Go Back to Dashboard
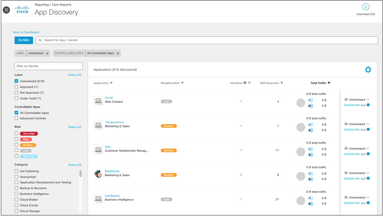Image resolution: width=383 pixels, height=216 pixels. (x=26, y=32)
